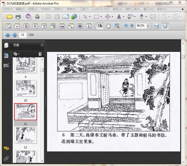Image resolution: width=187 pixels, height=166 pixels.
Task: Open the checkmark preflight window icon
Action: coord(17,26)
